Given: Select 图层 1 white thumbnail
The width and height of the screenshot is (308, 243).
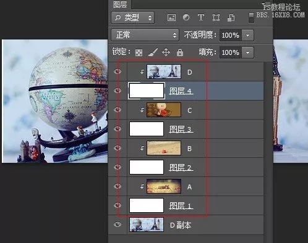Looking at the screenshot, I should (147, 205).
